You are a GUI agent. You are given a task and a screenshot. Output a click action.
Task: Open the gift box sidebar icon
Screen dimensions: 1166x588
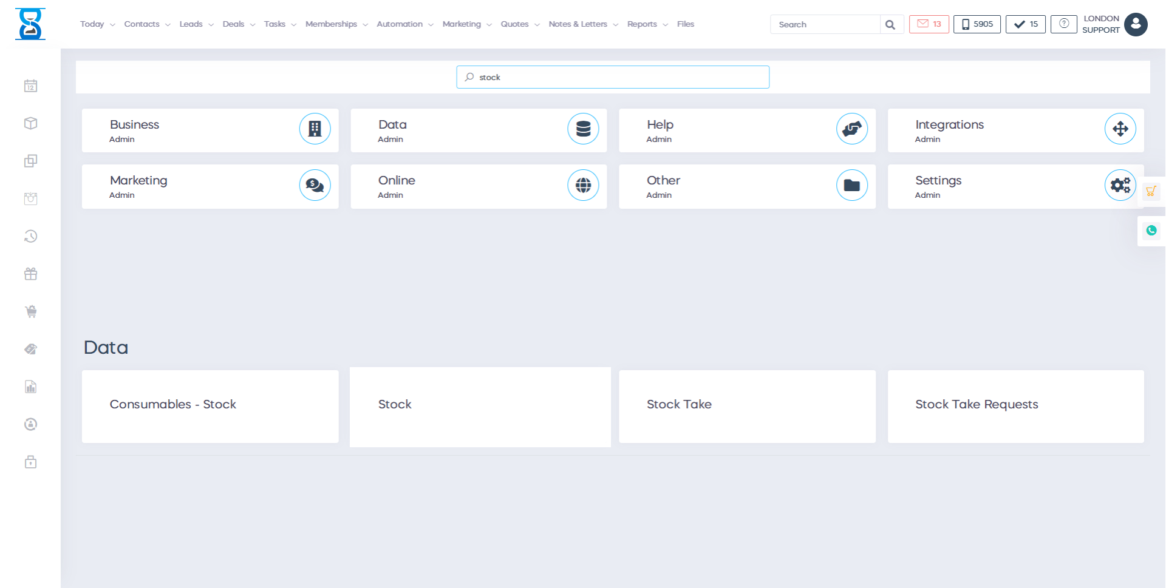pos(30,274)
